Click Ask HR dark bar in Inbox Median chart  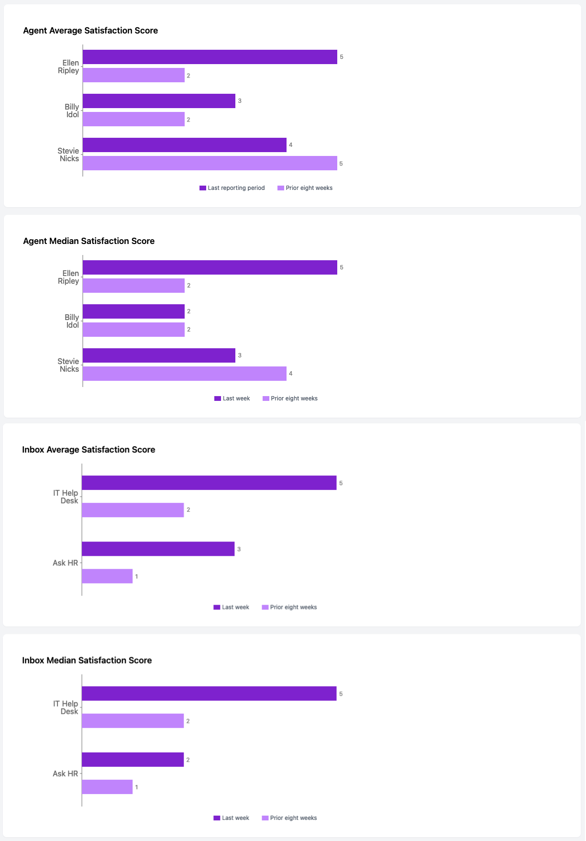pyautogui.click(x=133, y=760)
